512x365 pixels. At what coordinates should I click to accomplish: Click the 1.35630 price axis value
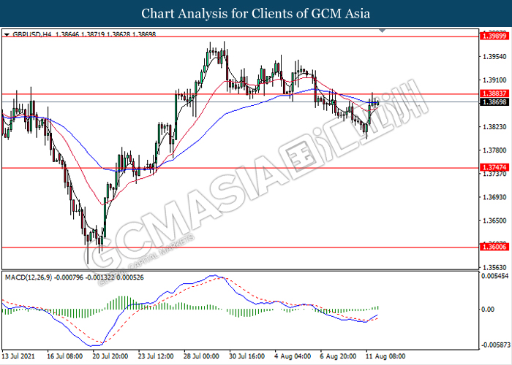coord(494,268)
